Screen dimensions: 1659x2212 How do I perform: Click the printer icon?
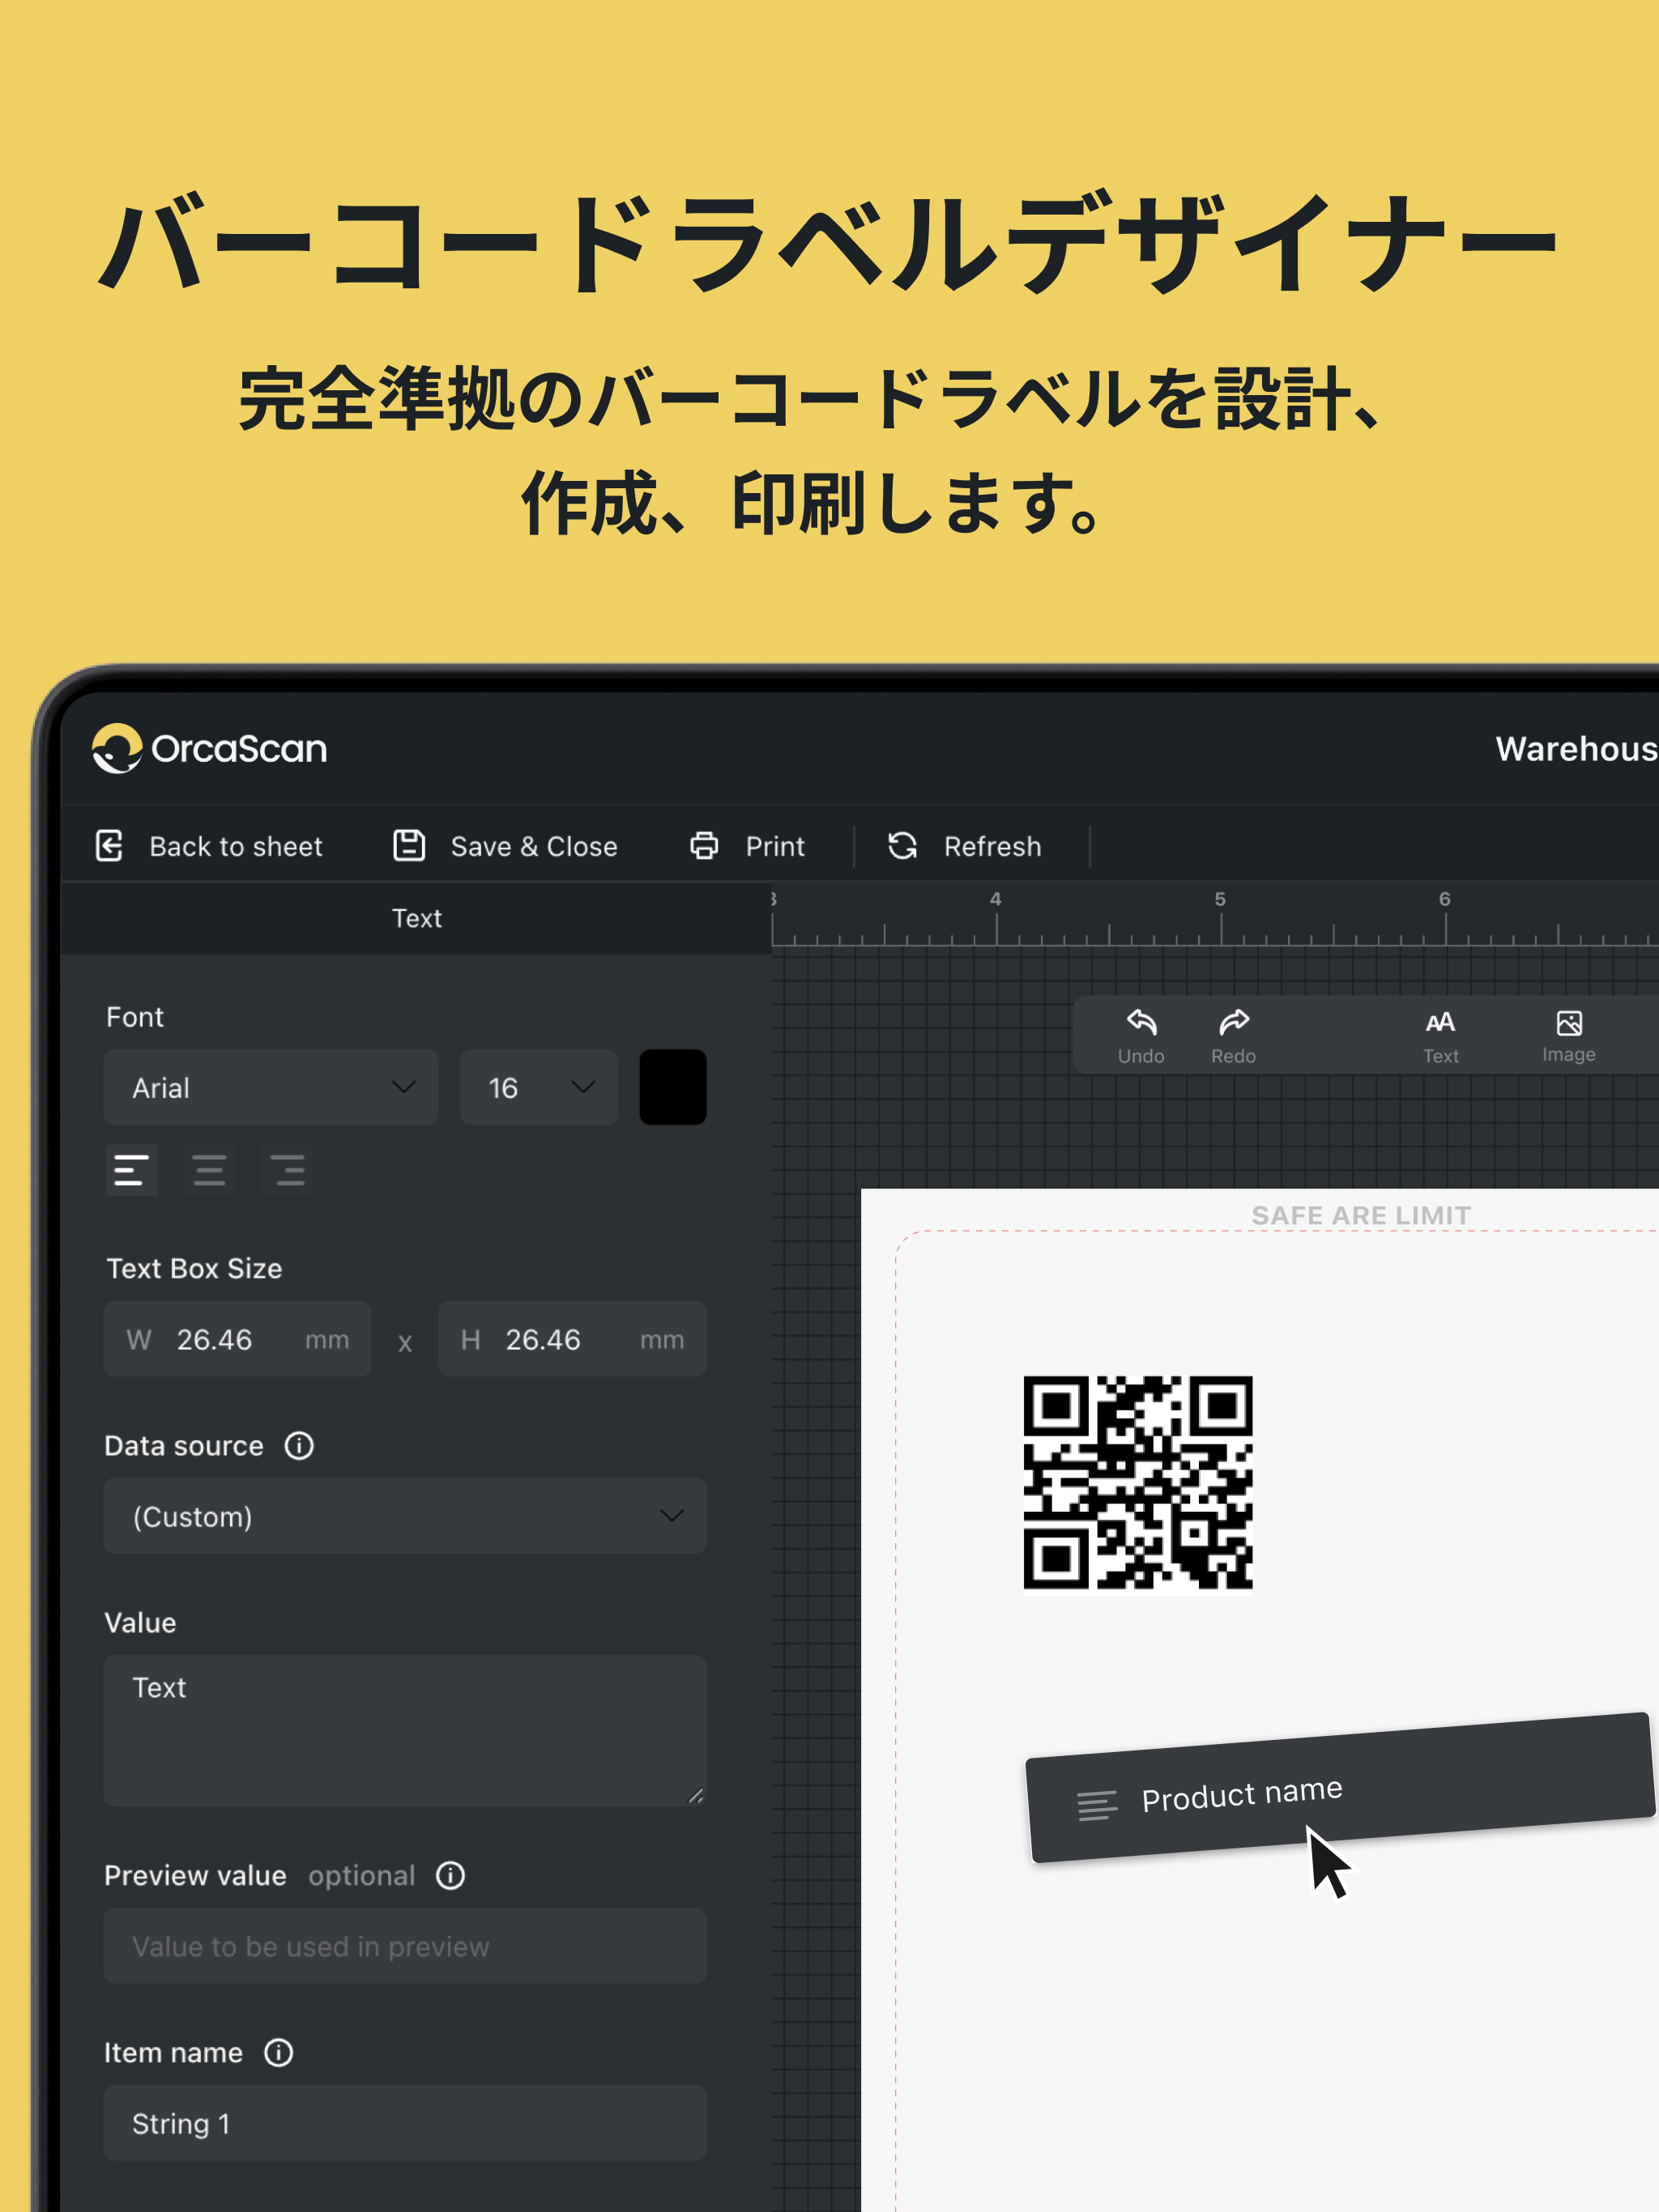705,846
